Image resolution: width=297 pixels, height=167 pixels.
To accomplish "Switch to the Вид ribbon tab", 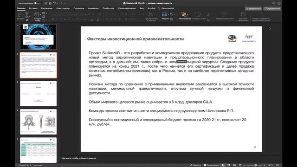I will click(142, 8).
